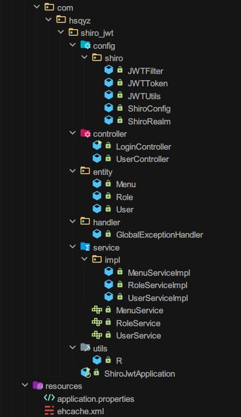Click the utils folder icon
Image resolution: width=241 pixels, height=417 pixels.
pos(85,347)
